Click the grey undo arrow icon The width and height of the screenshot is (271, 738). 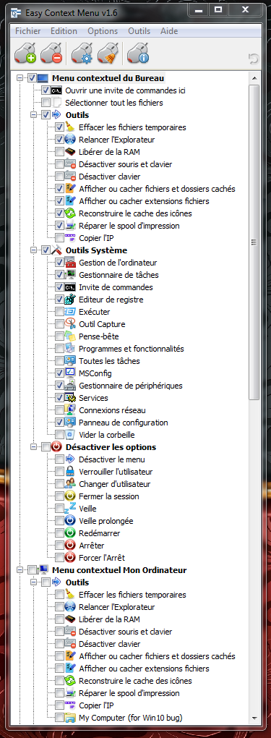coord(254,59)
